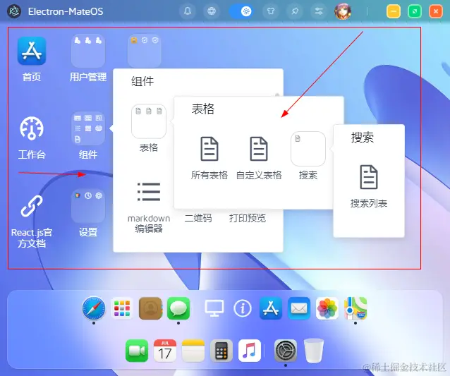This screenshot has height=376, width=450.
Task: Click the info circle icon in dock
Action: point(243,308)
